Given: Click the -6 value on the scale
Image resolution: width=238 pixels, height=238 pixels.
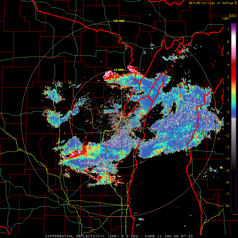Looking at the screenshot, I should pos(227,182).
